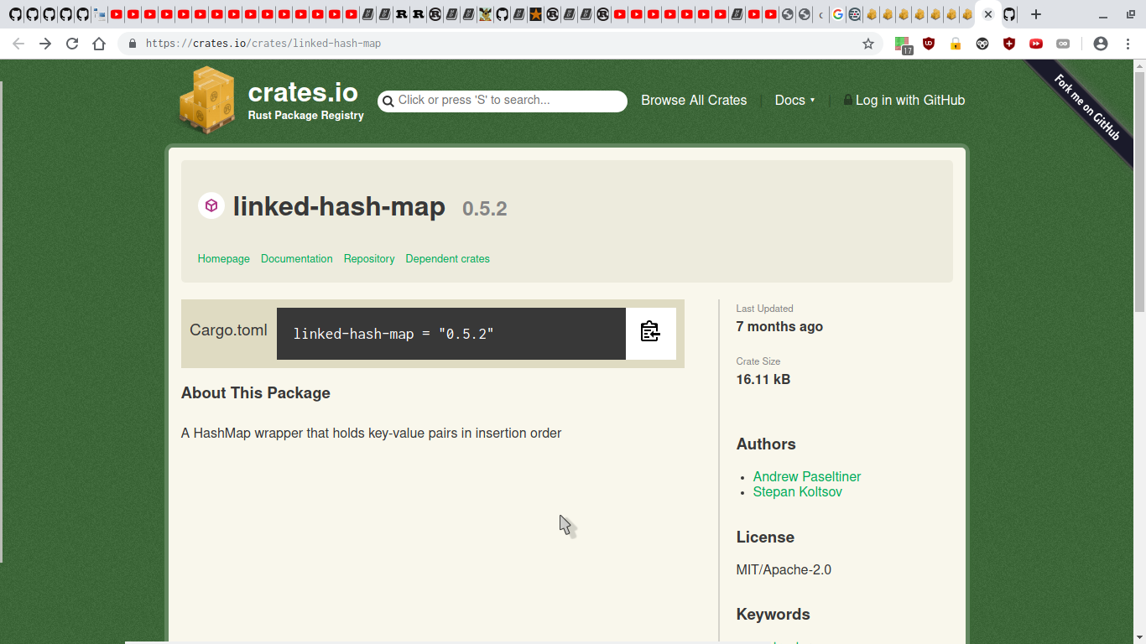The image size is (1146, 644).
Task: View Dependent crates
Action: pyautogui.click(x=448, y=259)
